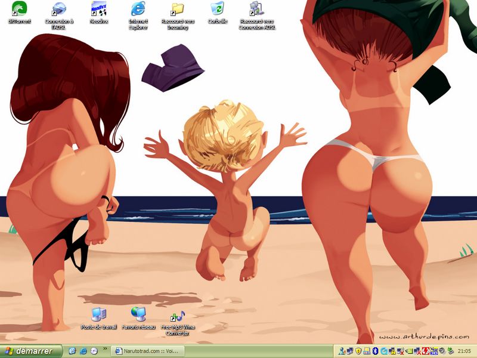477x358 pixels.
Task: Open the démarrer start menu
Action: pos(31,351)
